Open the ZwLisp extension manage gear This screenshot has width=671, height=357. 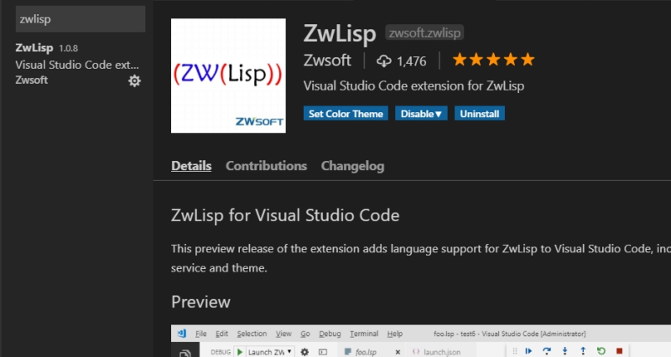[134, 80]
